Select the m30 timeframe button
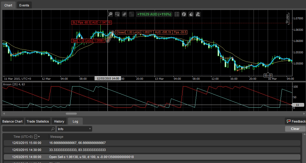Viewport: 306px width, 163px height. coord(132,14)
